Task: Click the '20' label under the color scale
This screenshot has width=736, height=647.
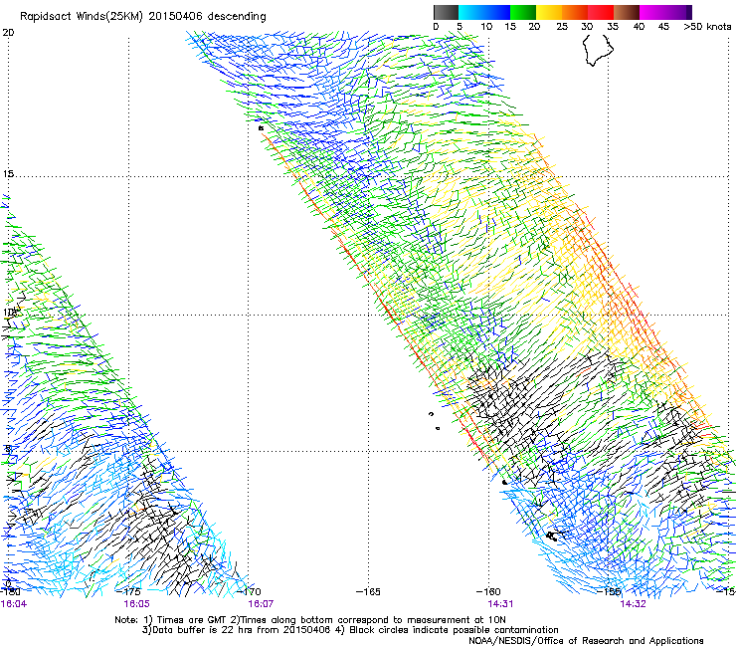Action: coord(534,27)
